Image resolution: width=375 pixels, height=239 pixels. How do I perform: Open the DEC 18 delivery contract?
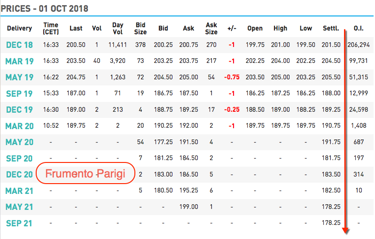[x=19, y=45]
